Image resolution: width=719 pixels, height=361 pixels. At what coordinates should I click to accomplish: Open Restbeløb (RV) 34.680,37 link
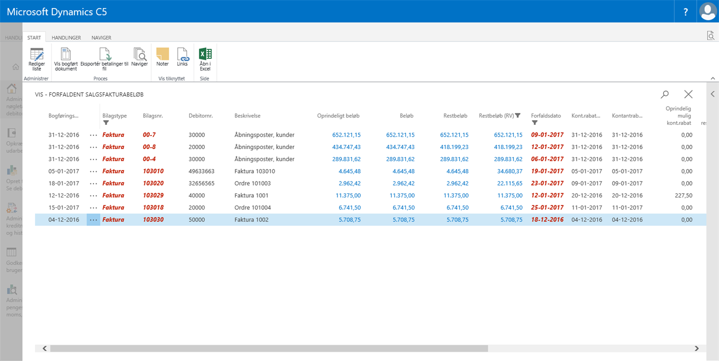pyautogui.click(x=510, y=171)
